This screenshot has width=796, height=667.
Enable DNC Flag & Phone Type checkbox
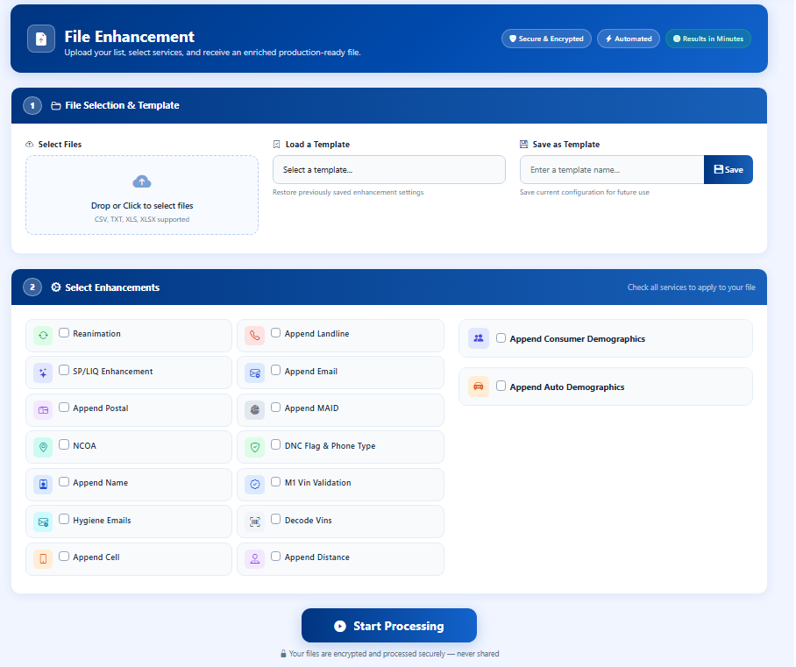(x=275, y=444)
